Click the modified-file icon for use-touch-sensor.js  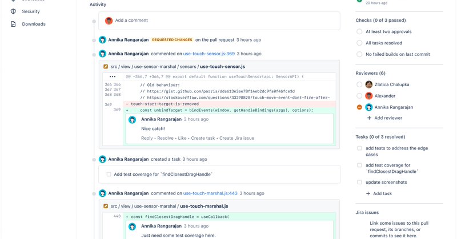(106, 67)
